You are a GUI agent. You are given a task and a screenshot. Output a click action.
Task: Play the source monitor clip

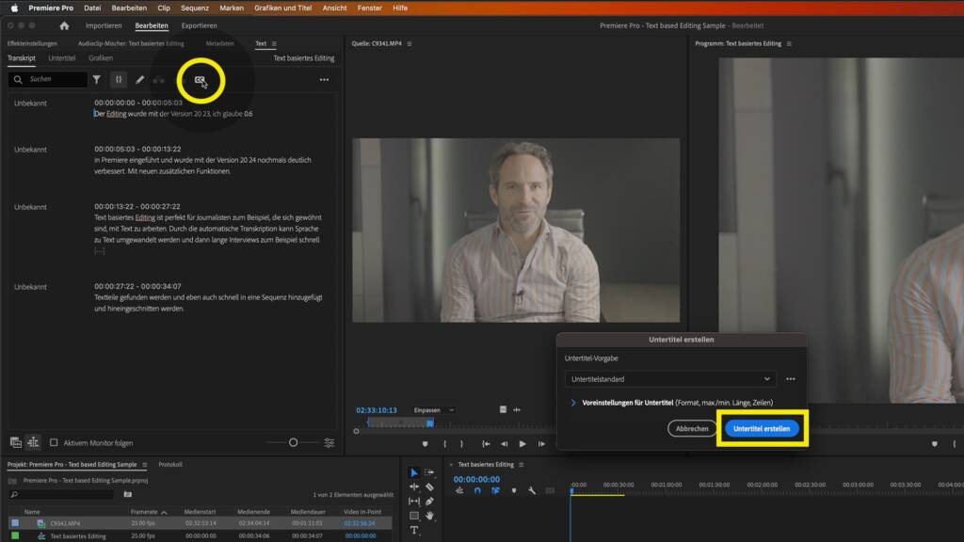(522, 444)
